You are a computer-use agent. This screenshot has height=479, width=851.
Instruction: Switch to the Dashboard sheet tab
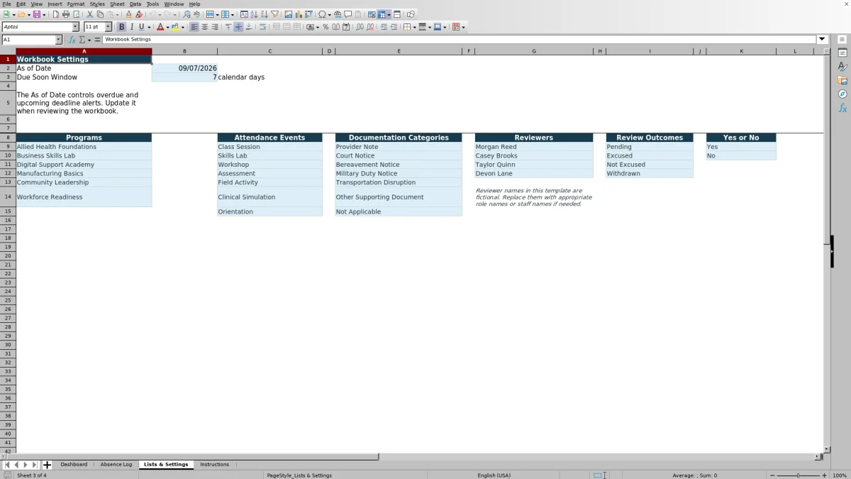[74, 464]
